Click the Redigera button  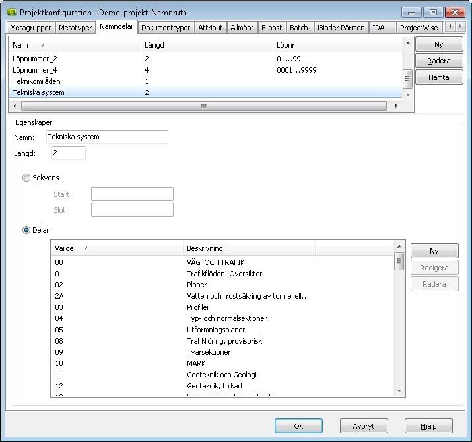(434, 268)
